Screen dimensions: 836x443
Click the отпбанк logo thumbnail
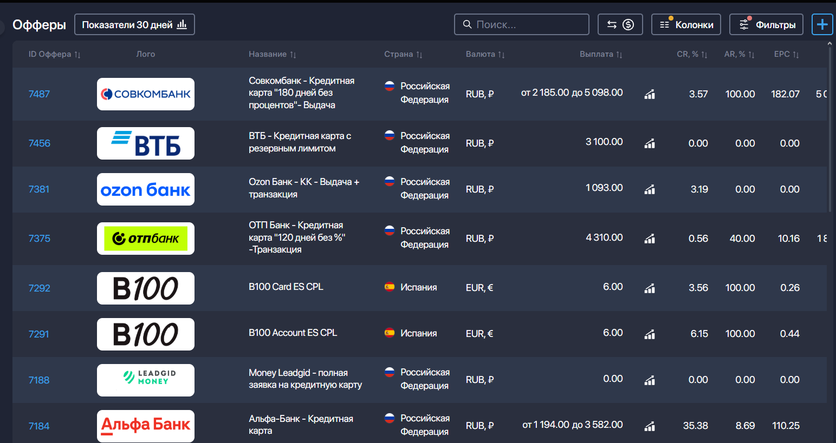tap(146, 239)
